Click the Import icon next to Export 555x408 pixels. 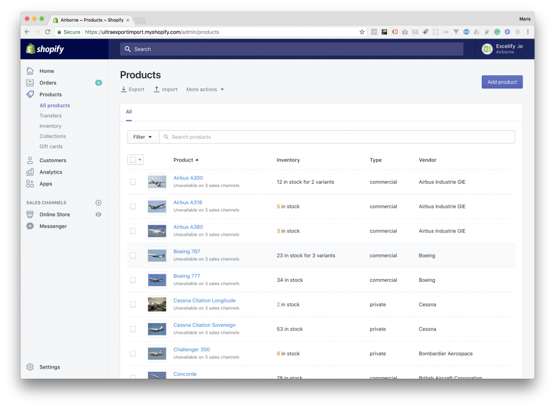(156, 89)
